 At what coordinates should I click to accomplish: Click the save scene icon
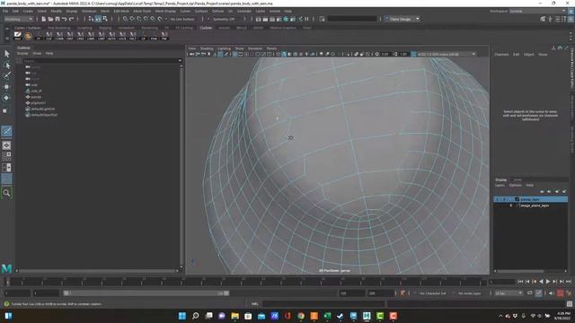tap(57, 19)
